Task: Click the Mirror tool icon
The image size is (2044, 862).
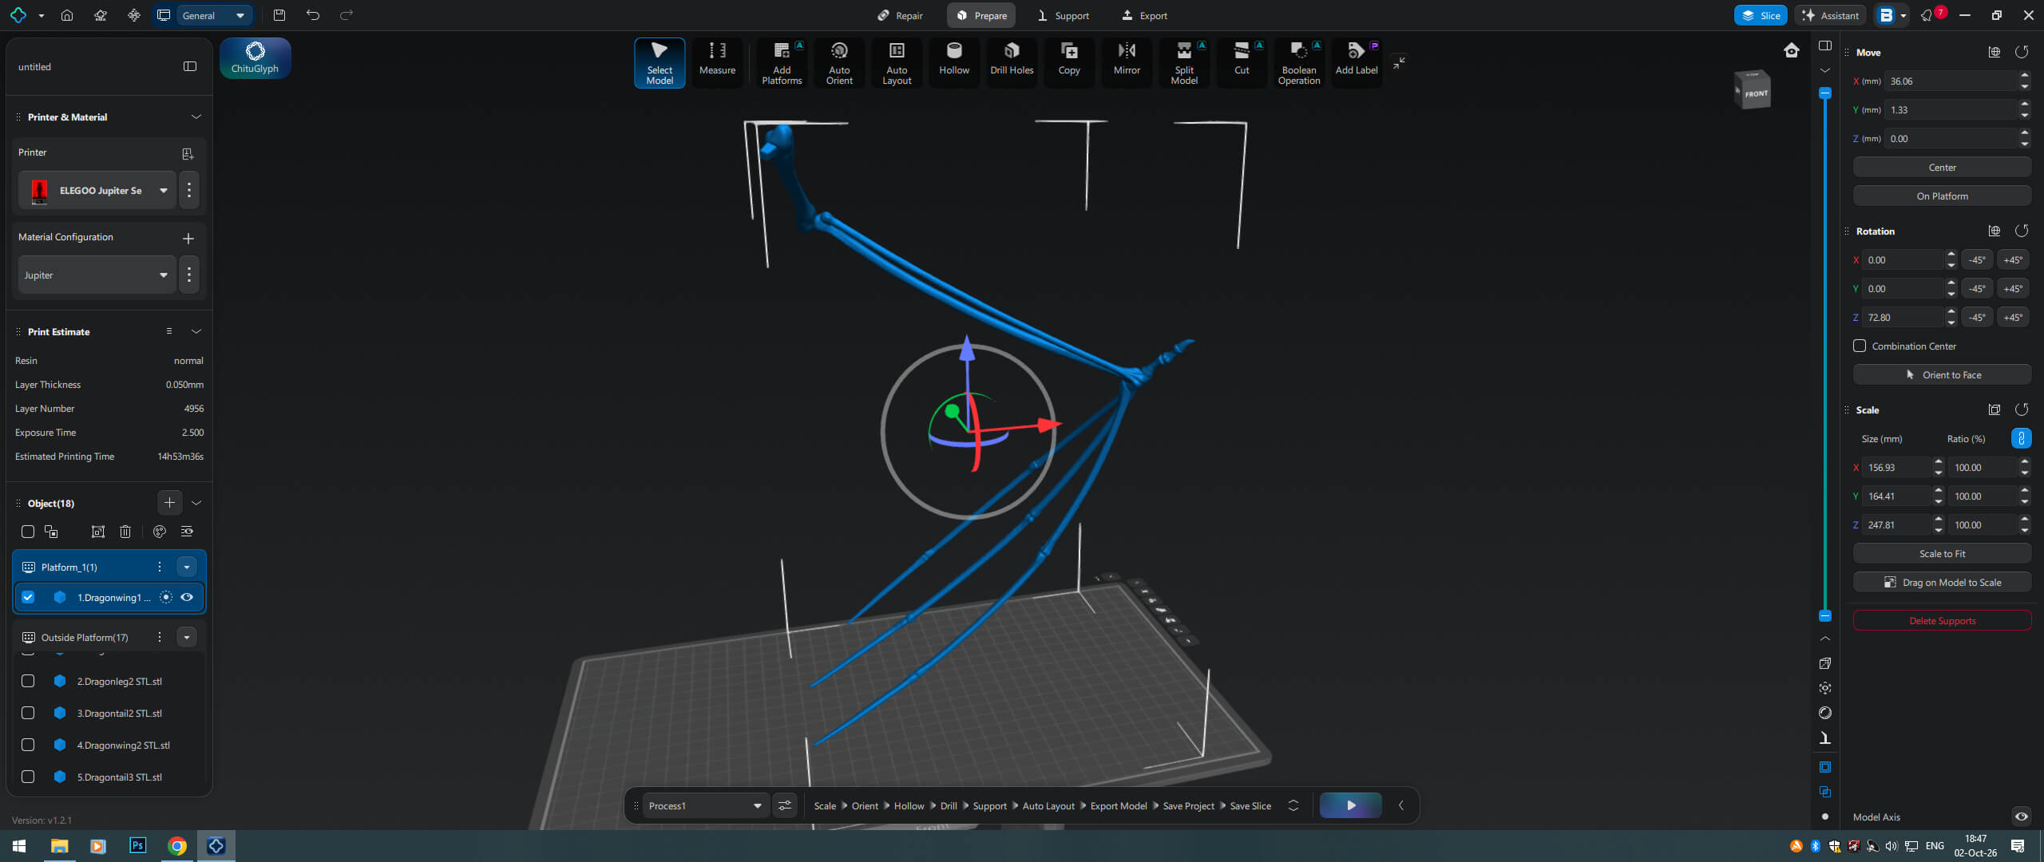Action: click(1126, 62)
